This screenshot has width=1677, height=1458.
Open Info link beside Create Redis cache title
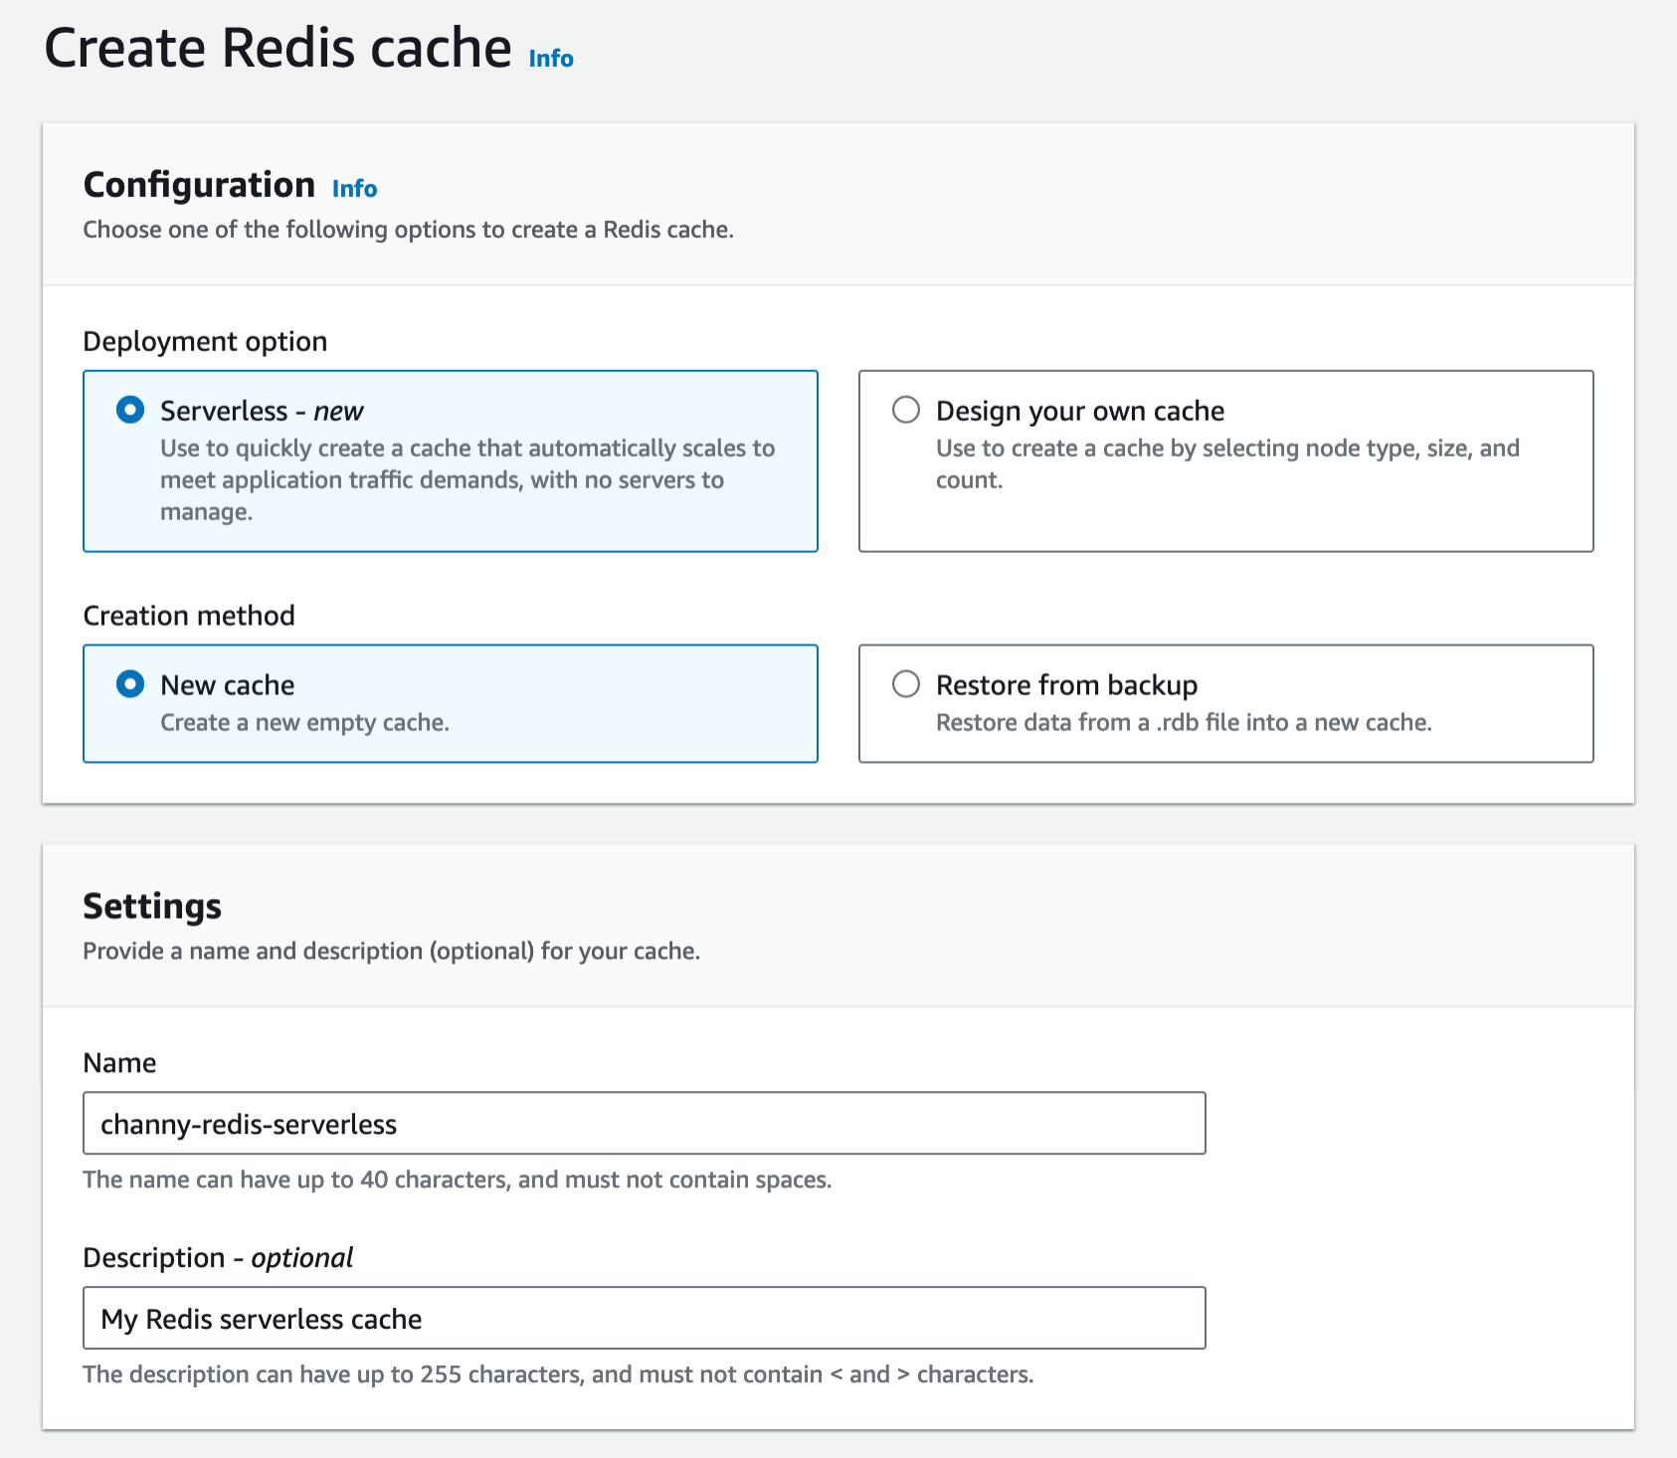551,59
